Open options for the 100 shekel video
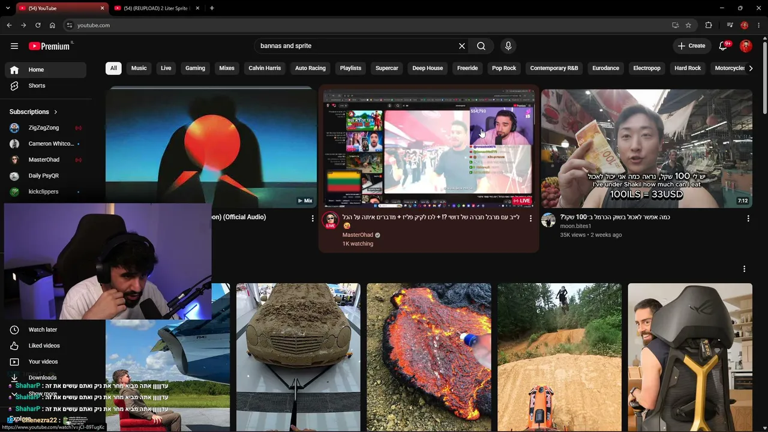 coord(748,218)
